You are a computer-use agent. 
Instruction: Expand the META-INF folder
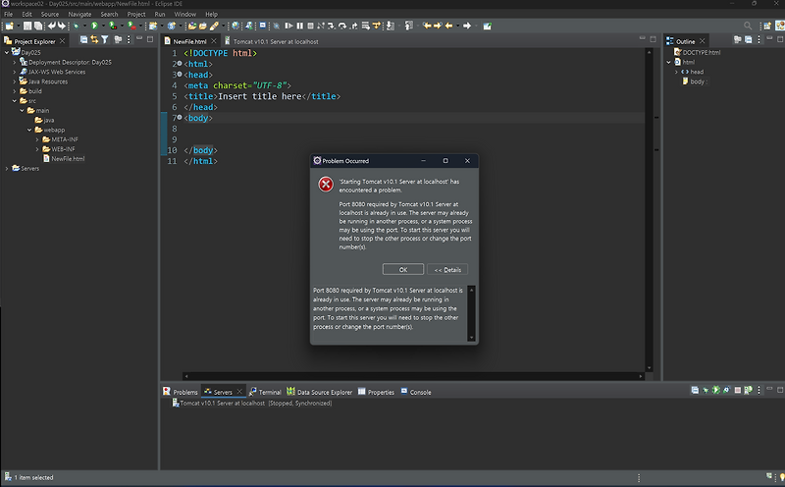(x=36, y=138)
